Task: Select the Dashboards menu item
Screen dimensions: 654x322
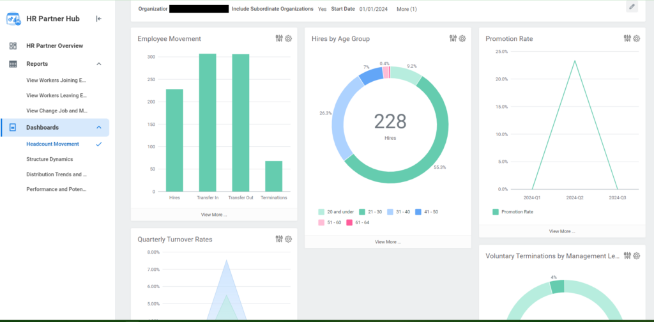Action: click(x=55, y=128)
